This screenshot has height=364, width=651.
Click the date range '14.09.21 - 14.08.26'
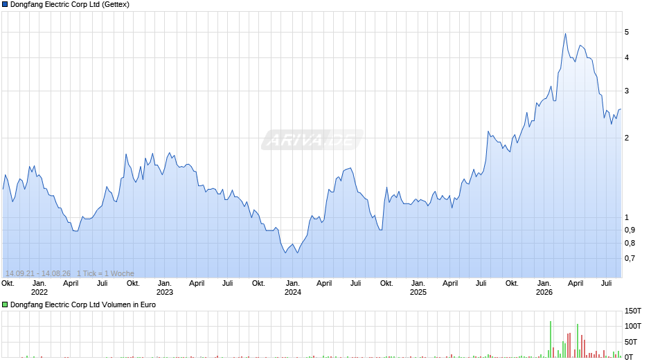[x=38, y=273]
